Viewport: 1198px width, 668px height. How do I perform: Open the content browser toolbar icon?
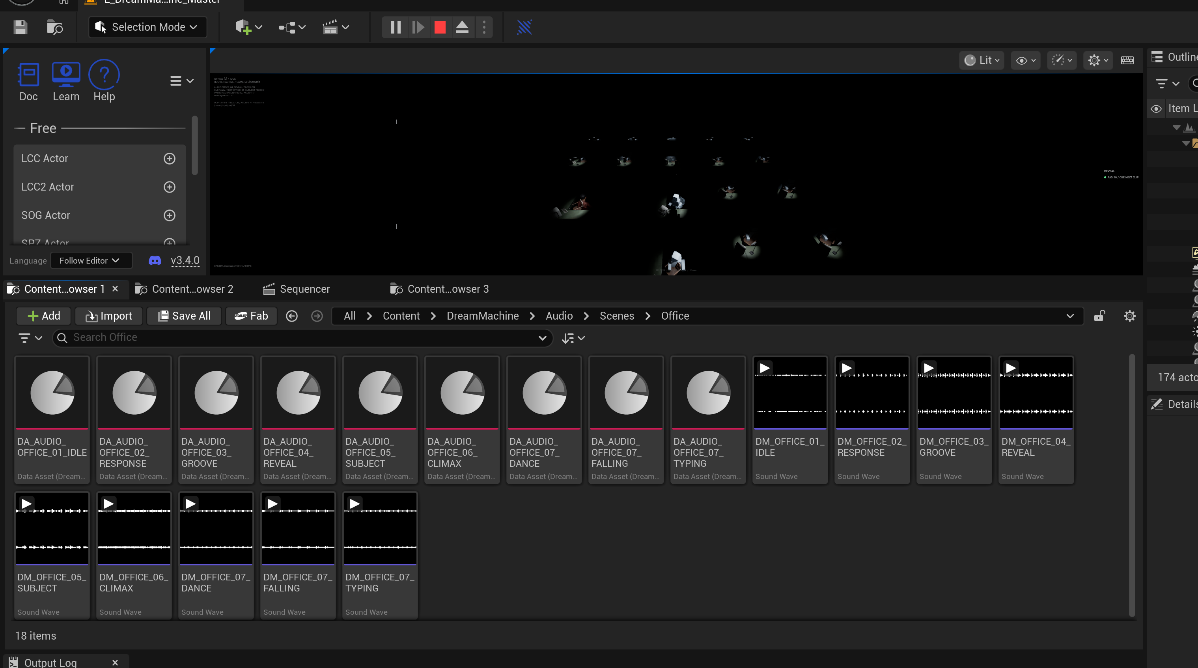(55, 27)
